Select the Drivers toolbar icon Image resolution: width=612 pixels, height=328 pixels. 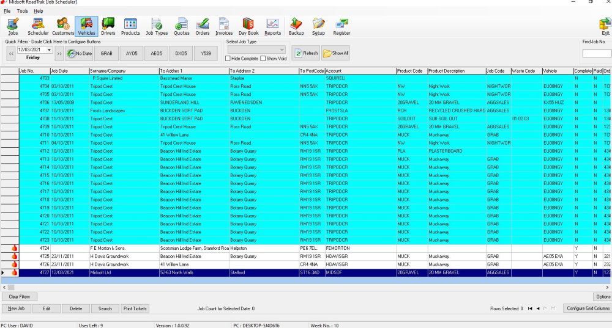coord(108,26)
